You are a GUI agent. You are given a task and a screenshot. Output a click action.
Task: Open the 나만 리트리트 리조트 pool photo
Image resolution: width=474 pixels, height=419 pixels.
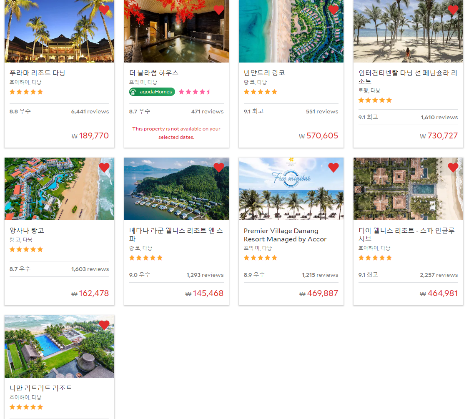(59, 346)
